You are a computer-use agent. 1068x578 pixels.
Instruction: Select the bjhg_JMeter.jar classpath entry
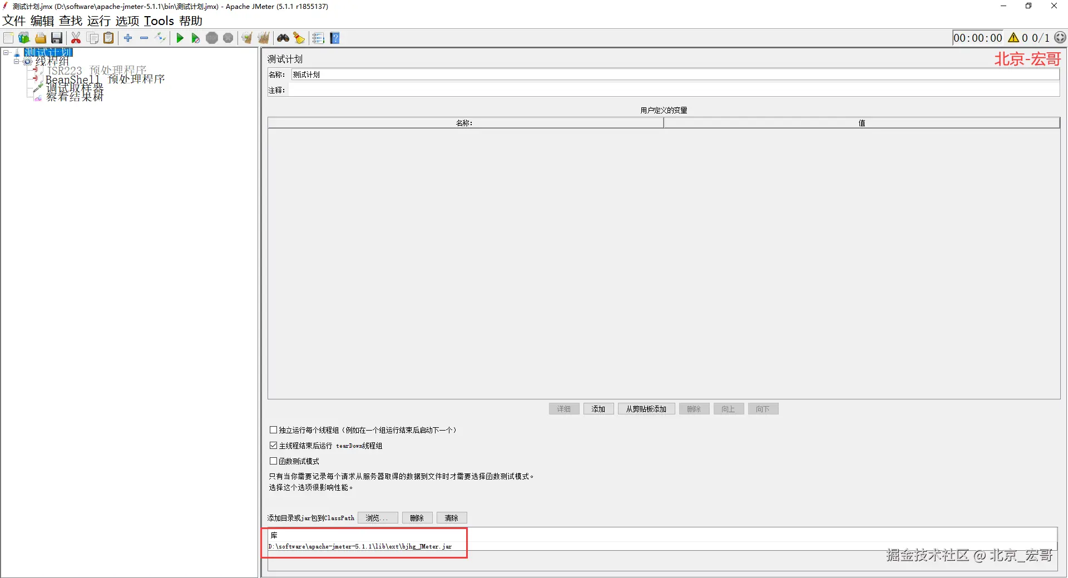[662, 546]
